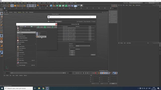Click the Execute button
161x90 pixels.
(93, 55)
